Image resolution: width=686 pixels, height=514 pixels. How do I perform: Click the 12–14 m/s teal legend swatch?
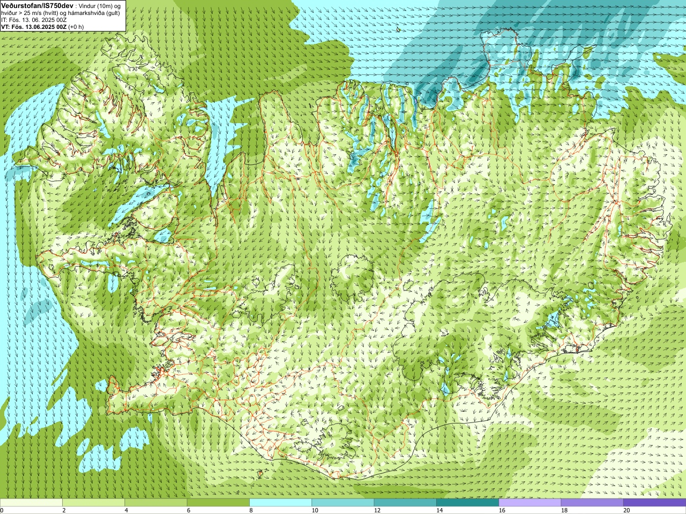point(405,503)
